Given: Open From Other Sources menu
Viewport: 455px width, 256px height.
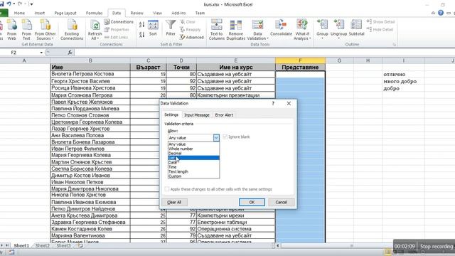Looking at the screenshot, I should point(45,29).
